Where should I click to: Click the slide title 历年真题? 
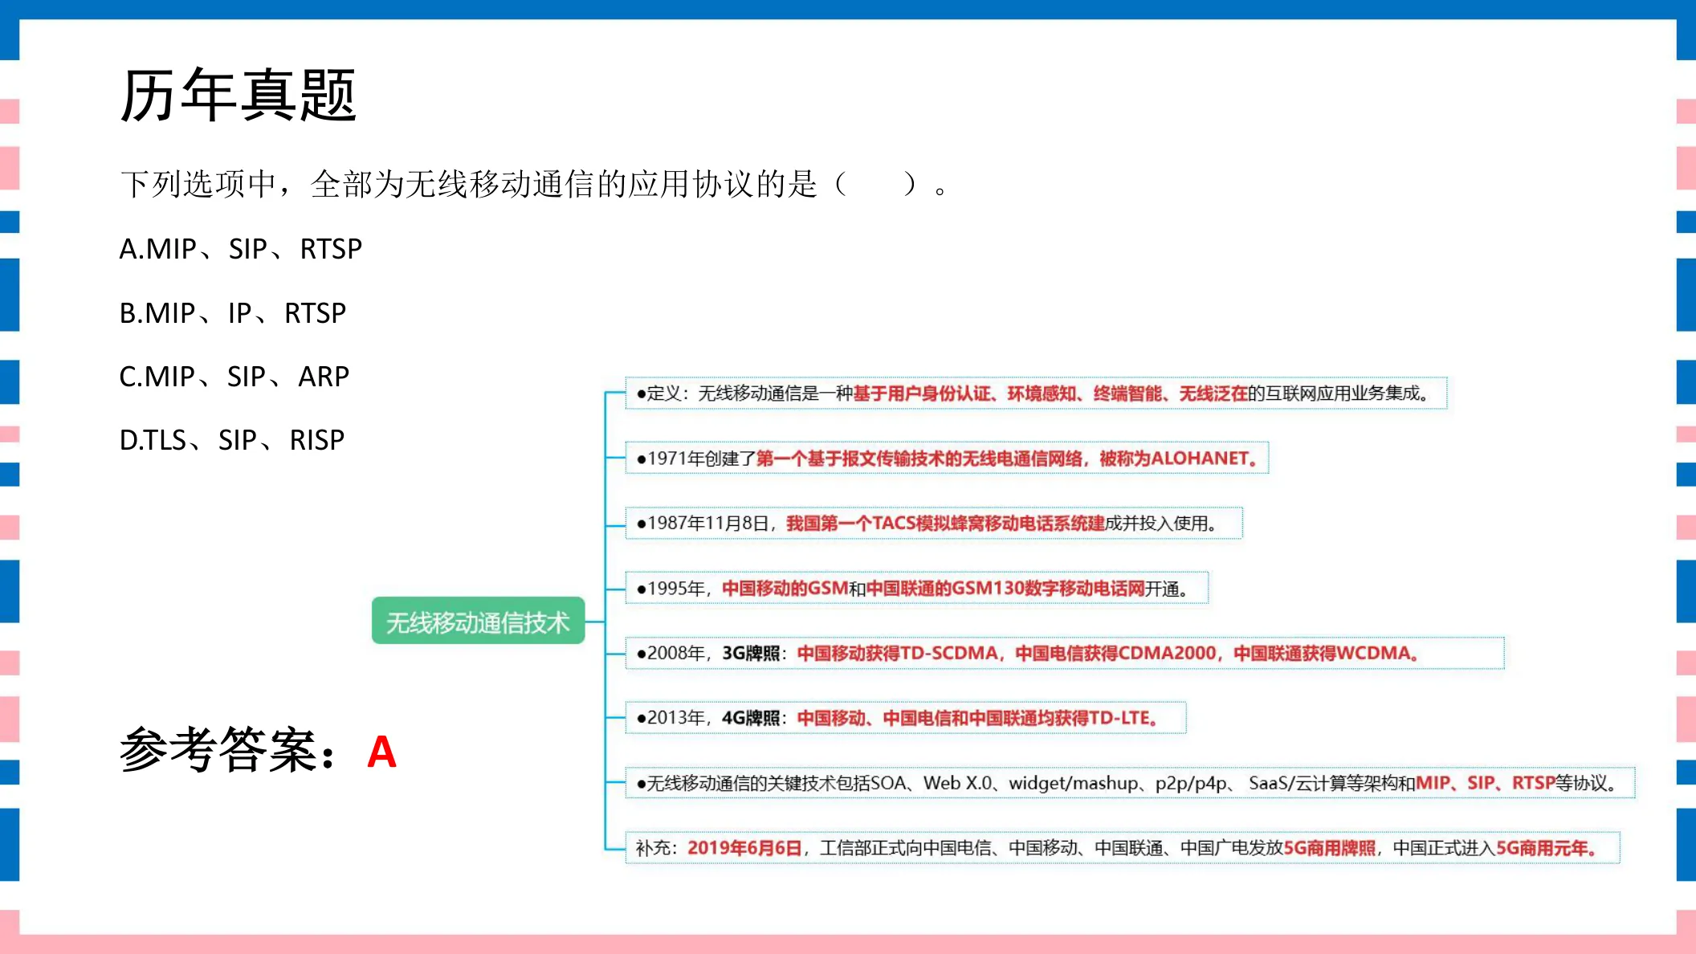pos(238,96)
